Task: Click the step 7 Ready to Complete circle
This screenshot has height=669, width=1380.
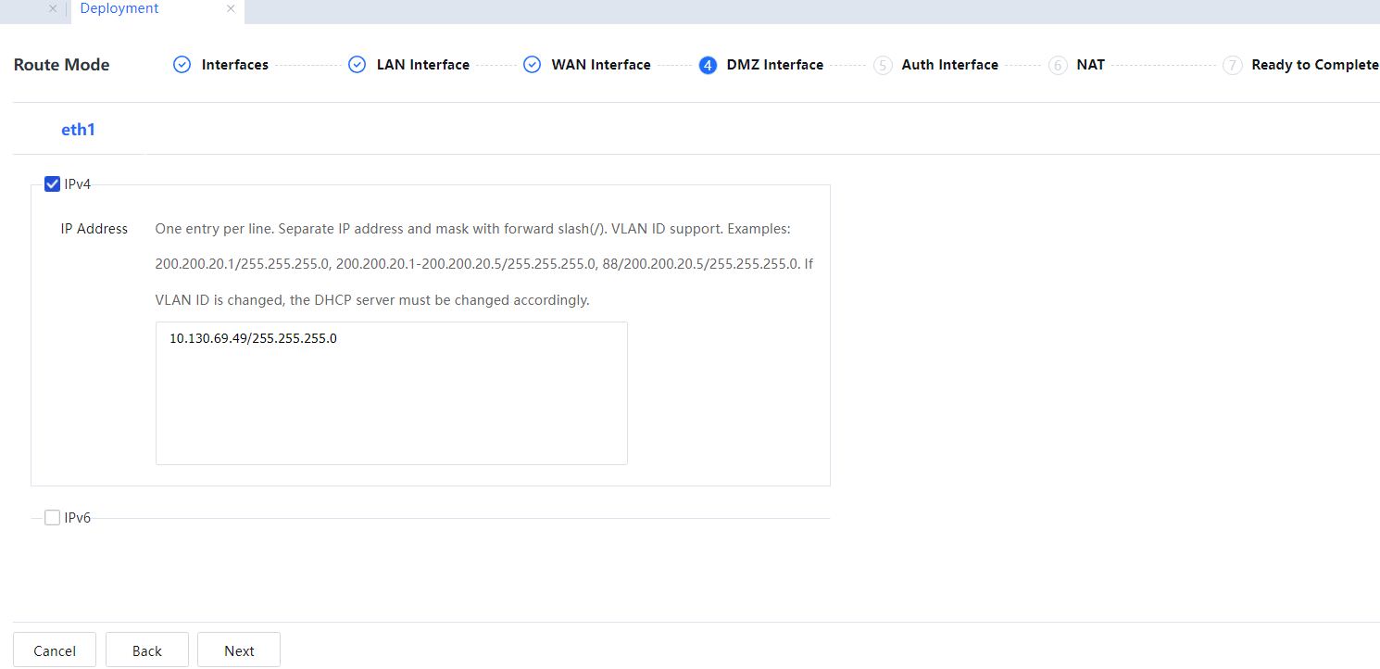Action: click(x=1232, y=65)
